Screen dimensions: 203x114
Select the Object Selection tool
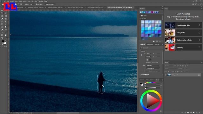[6, 13]
